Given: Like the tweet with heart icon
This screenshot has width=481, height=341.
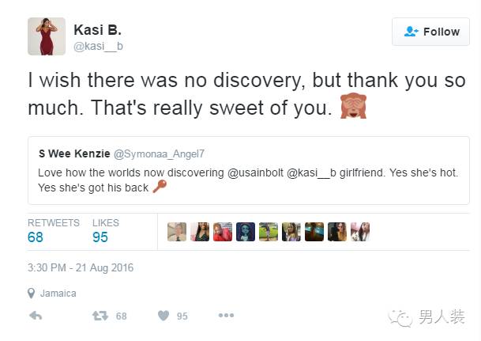Looking at the screenshot, I should [x=163, y=316].
